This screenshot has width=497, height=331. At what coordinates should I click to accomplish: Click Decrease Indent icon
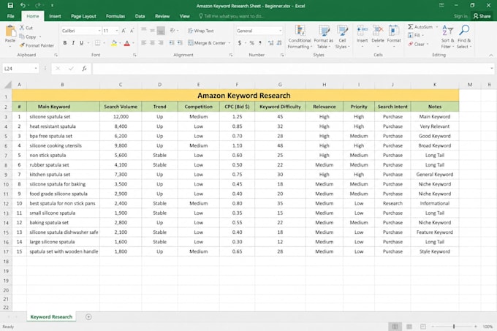[x=172, y=43]
